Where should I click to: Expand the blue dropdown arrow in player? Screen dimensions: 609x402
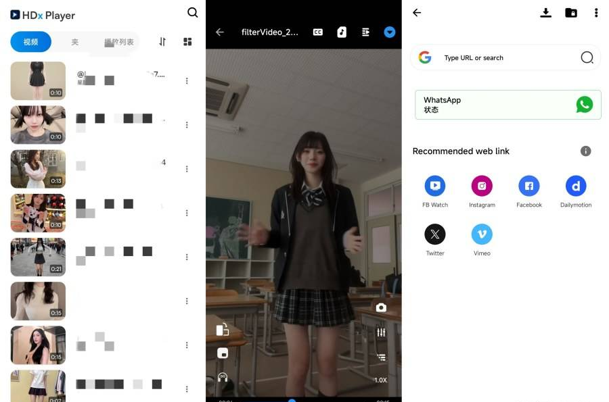389,32
